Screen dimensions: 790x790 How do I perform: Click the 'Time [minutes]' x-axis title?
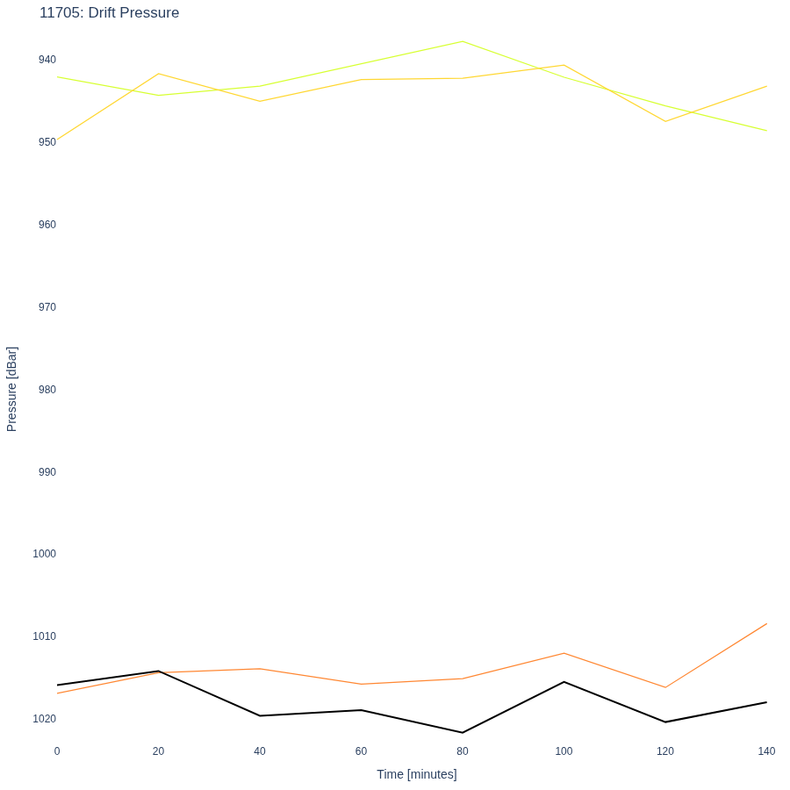(417, 774)
